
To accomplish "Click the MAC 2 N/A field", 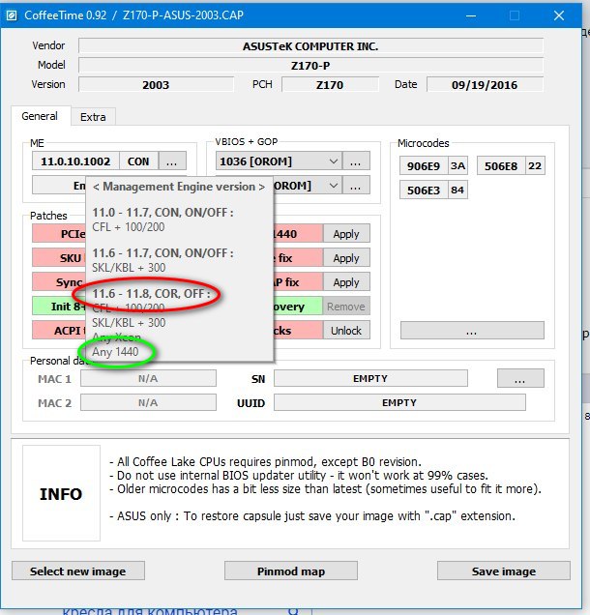I will [x=148, y=402].
